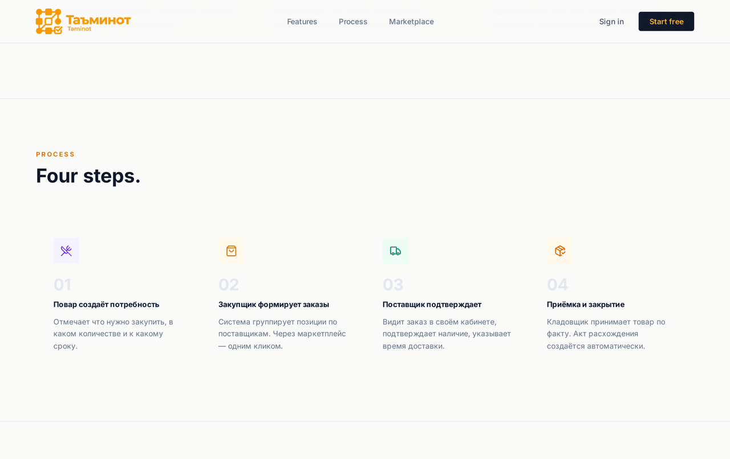The width and height of the screenshot is (730, 459).
Task: Click the title "Повар создаёт потребность"
Action: point(106,304)
